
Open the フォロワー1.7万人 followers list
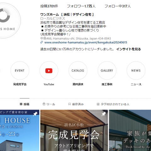pyautogui.click(x=81, y=6)
